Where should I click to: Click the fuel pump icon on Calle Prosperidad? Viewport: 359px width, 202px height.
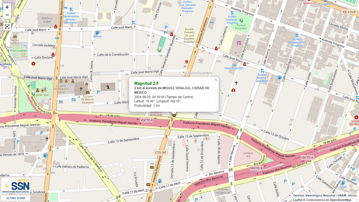(279, 78)
